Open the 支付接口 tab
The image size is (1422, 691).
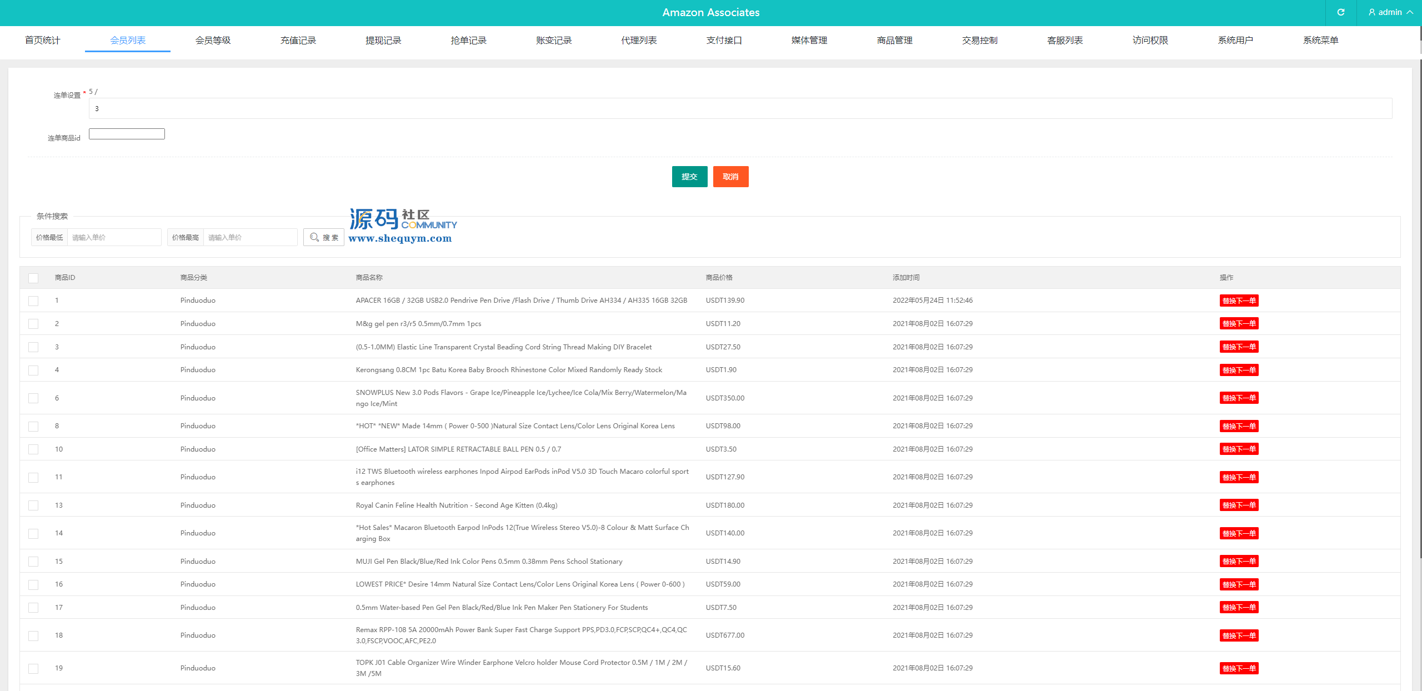(x=724, y=40)
